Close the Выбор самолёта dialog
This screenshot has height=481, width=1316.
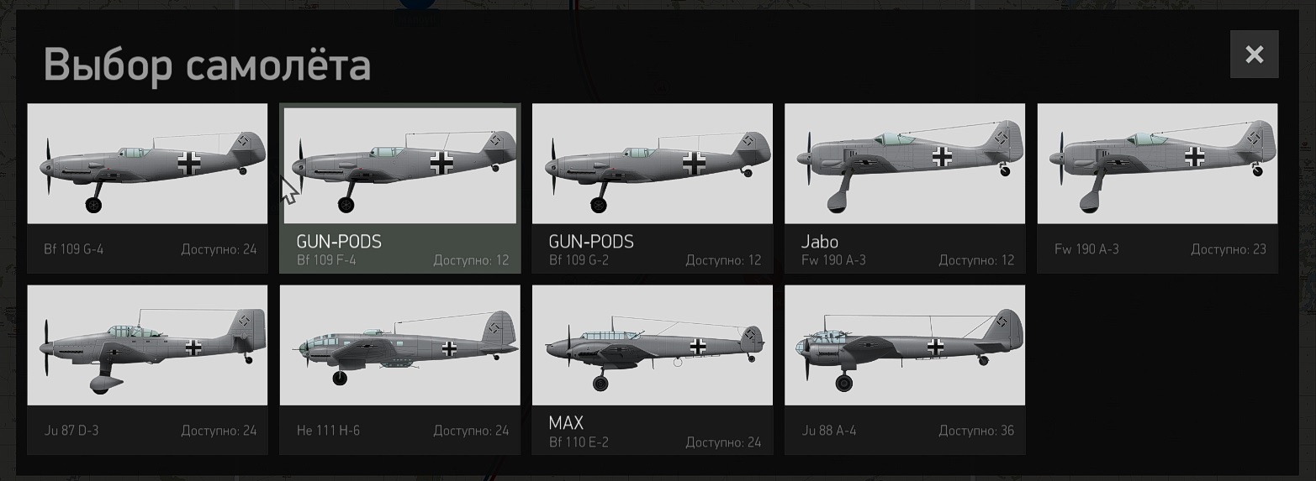pos(1254,55)
